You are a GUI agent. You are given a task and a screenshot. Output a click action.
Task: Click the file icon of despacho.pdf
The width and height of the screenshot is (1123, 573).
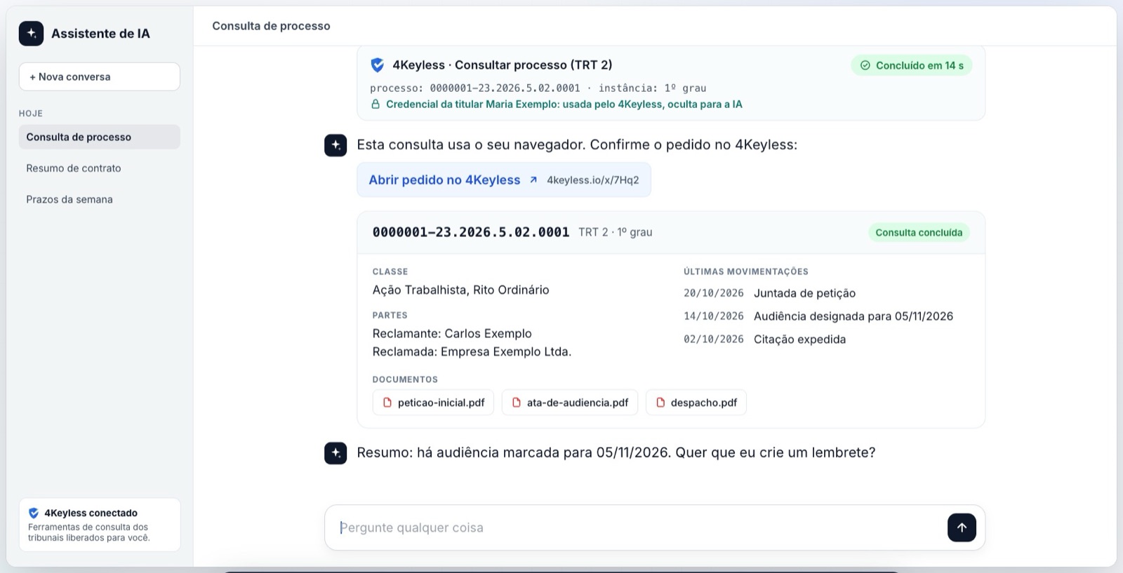(660, 403)
